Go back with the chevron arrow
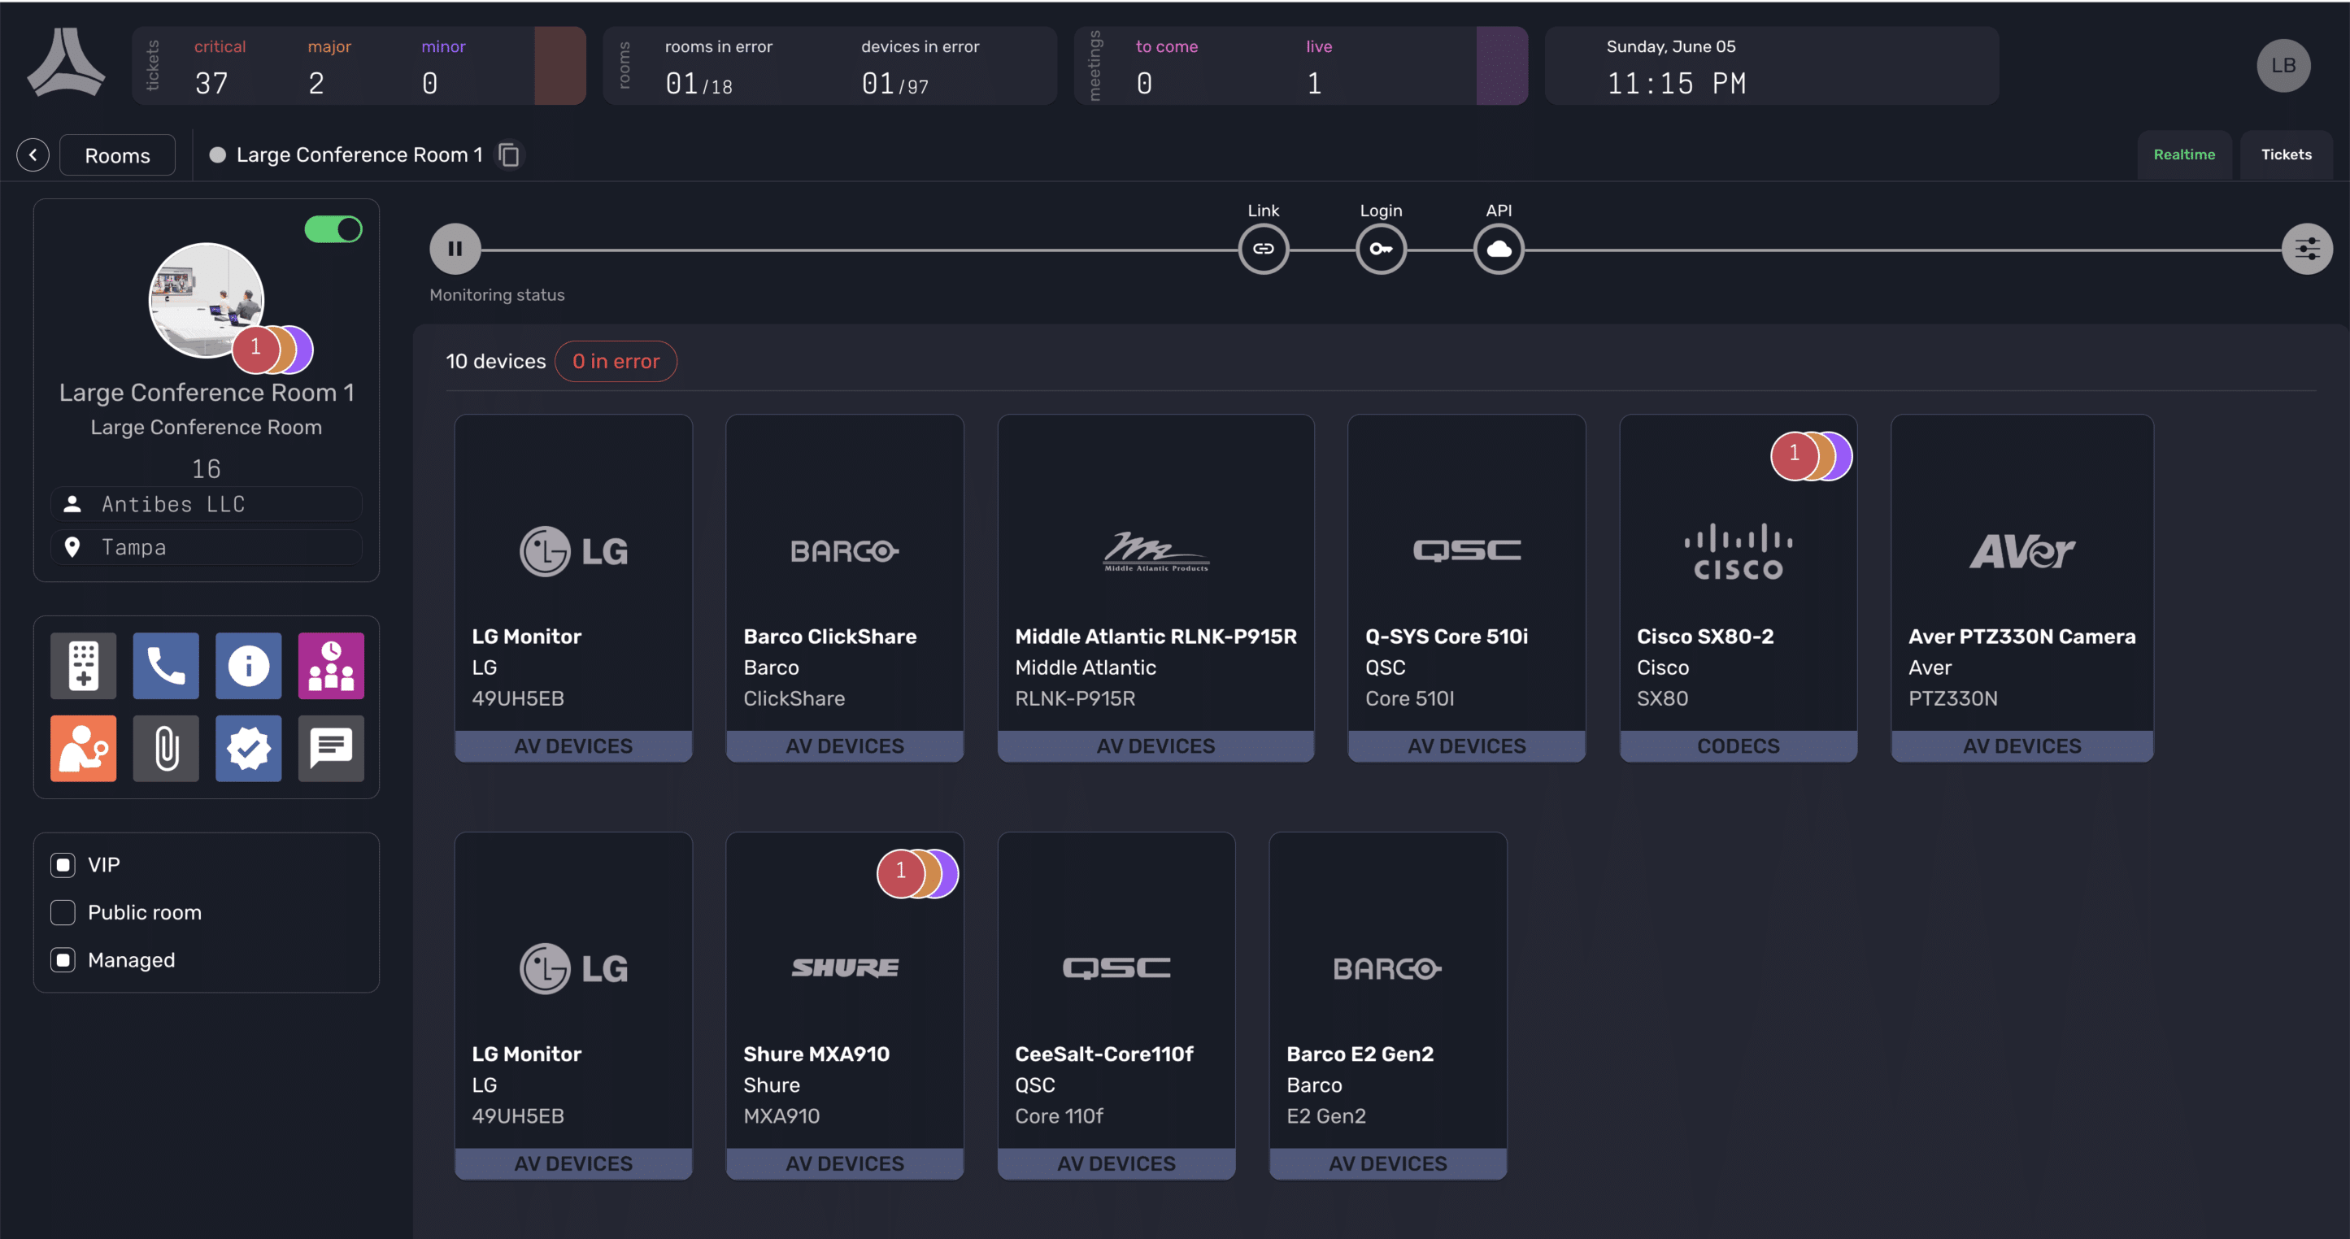2350x1239 pixels. coord(33,155)
